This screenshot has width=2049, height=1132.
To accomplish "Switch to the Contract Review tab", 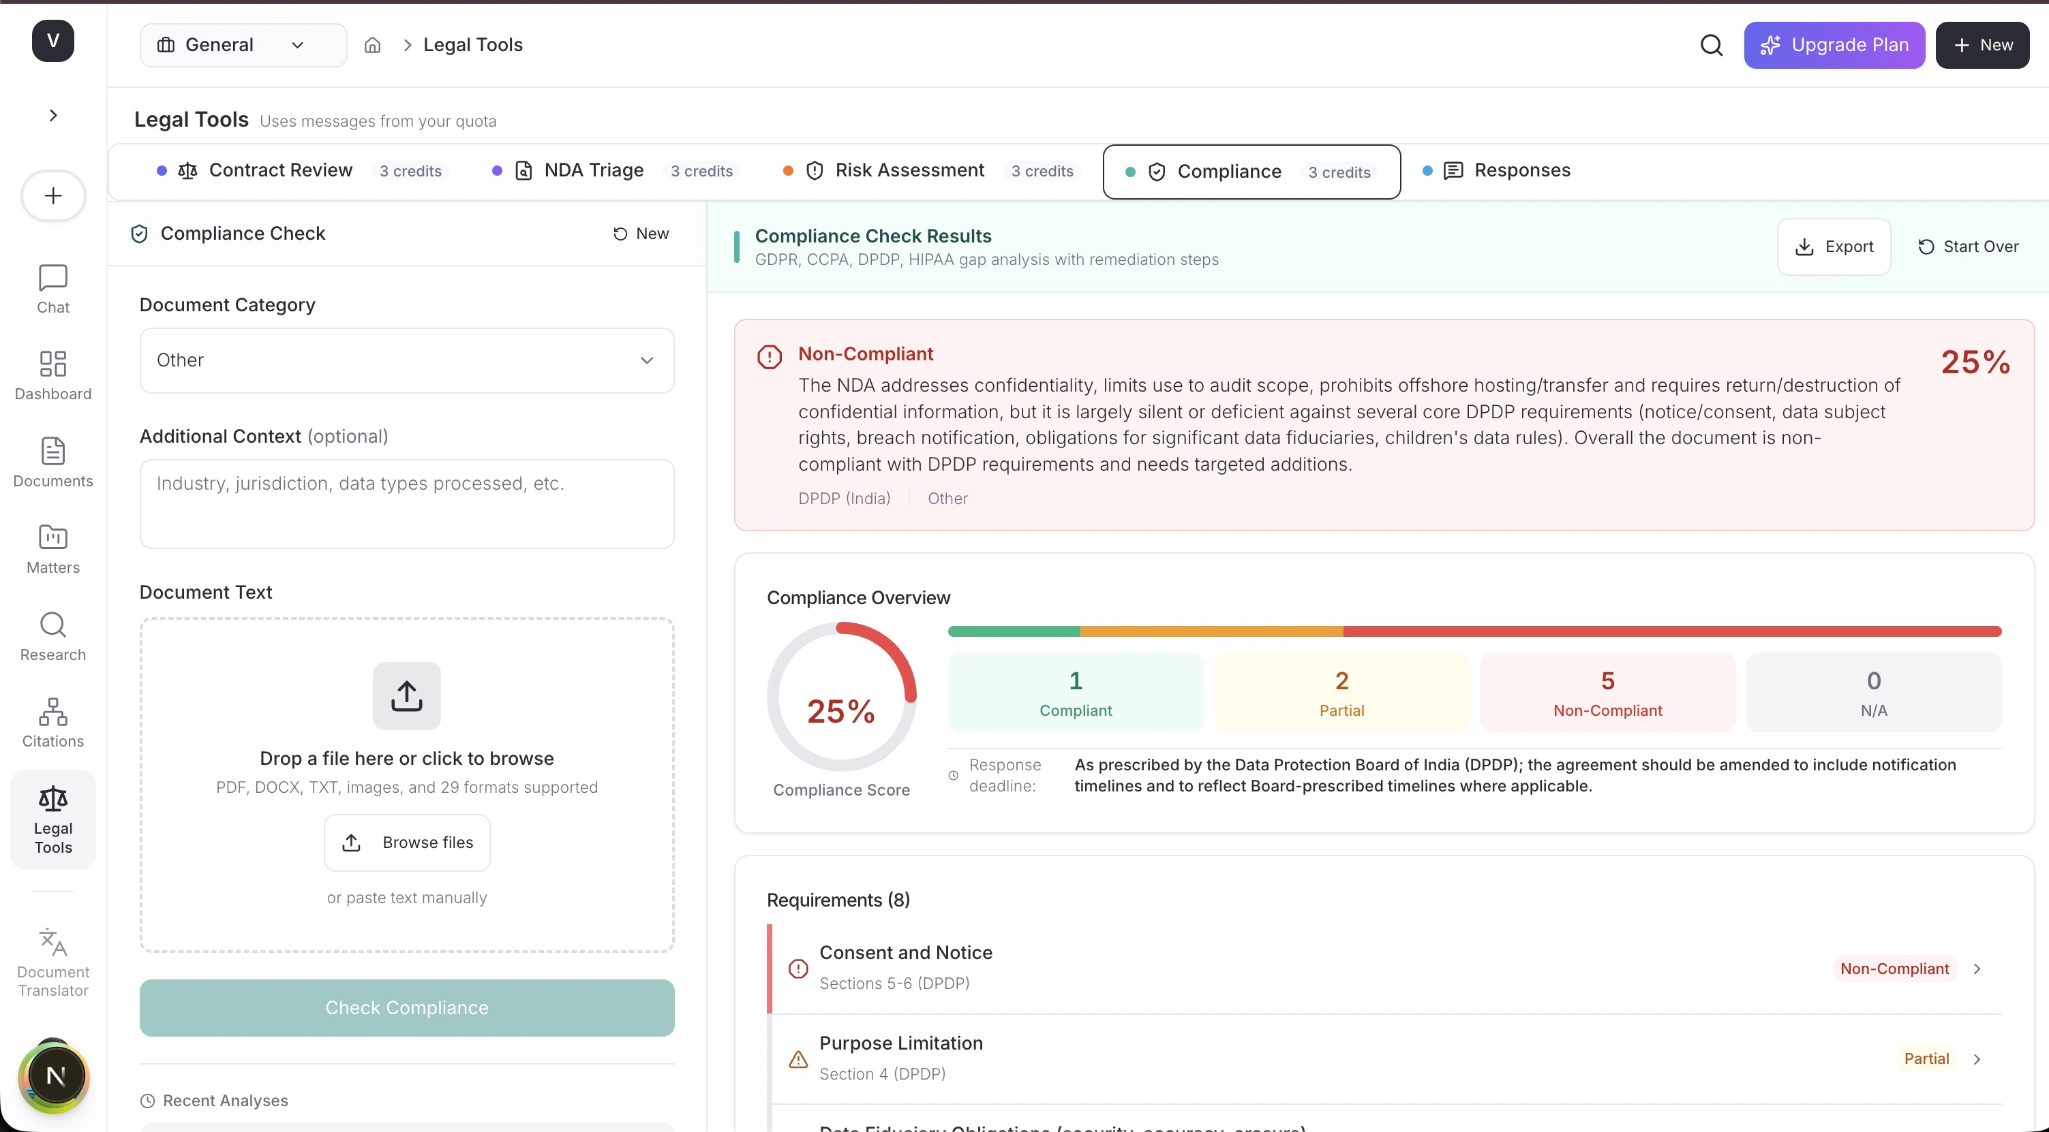I will [x=302, y=171].
